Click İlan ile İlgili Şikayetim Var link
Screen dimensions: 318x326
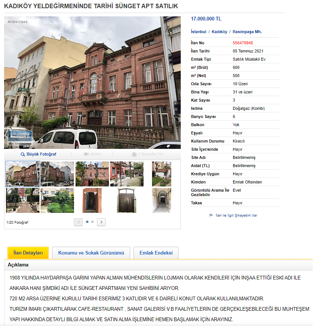(236, 215)
